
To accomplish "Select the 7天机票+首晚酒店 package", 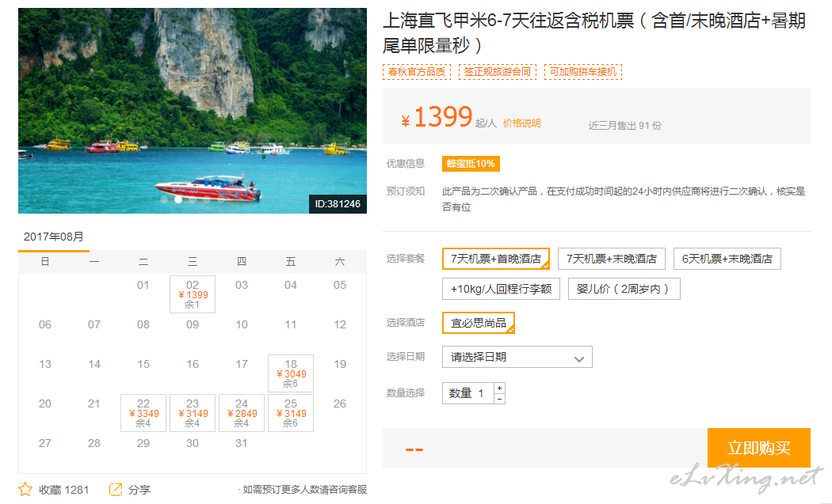I will click(495, 259).
